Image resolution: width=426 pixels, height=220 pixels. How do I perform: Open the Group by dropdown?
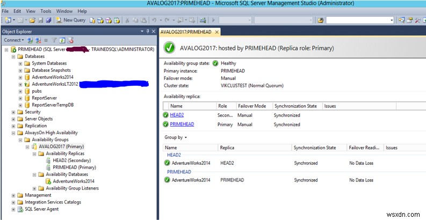176,137
